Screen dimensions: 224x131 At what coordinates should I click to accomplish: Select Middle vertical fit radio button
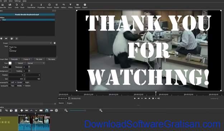click(x=16, y=86)
